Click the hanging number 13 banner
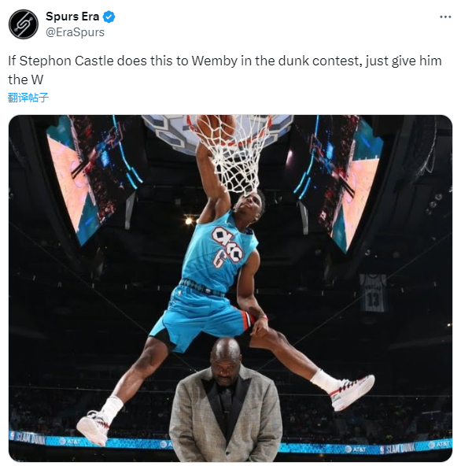The width and height of the screenshot is (461, 466). tap(373, 293)
